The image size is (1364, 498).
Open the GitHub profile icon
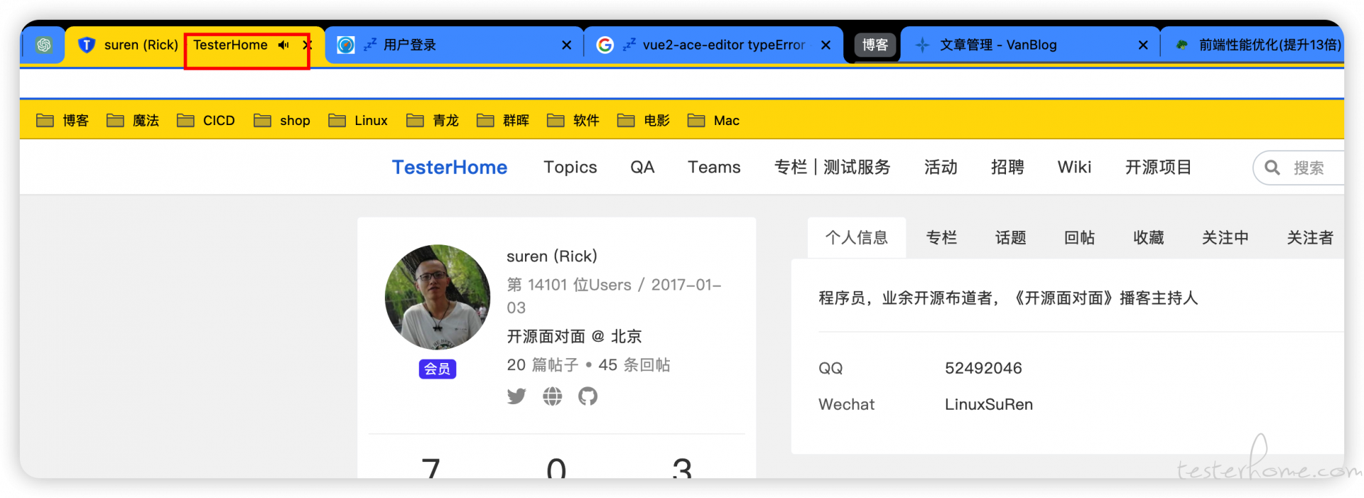click(588, 396)
